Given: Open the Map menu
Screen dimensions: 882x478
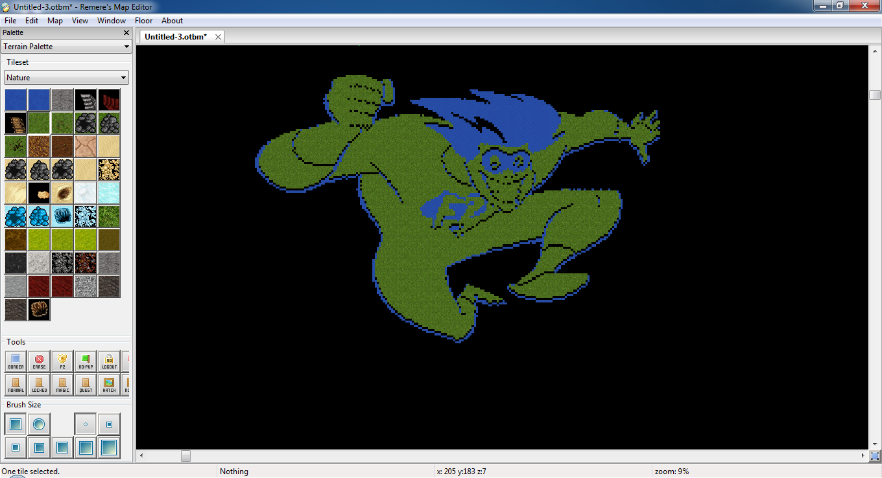Looking at the screenshot, I should (55, 21).
